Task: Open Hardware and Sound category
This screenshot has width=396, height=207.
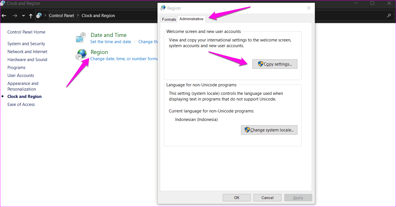Action: coord(27,60)
